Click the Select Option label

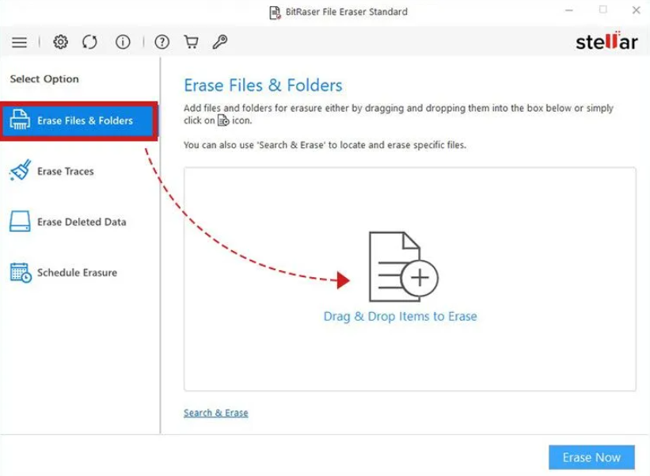pos(44,78)
